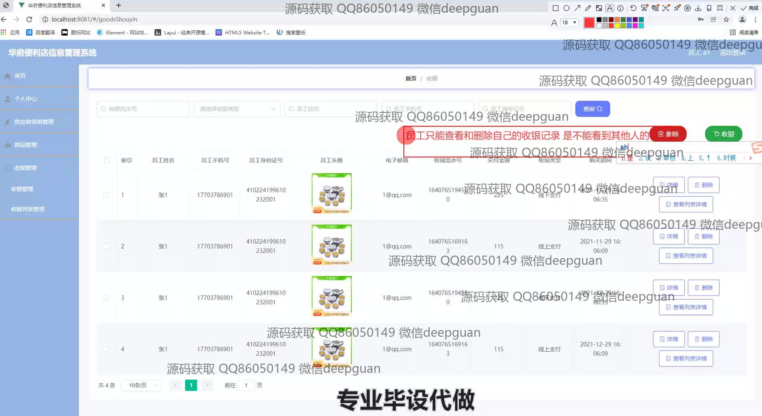The image size is (762, 416).
Task: Tick the select-all checkbox in table header
Action: click(107, 160)
